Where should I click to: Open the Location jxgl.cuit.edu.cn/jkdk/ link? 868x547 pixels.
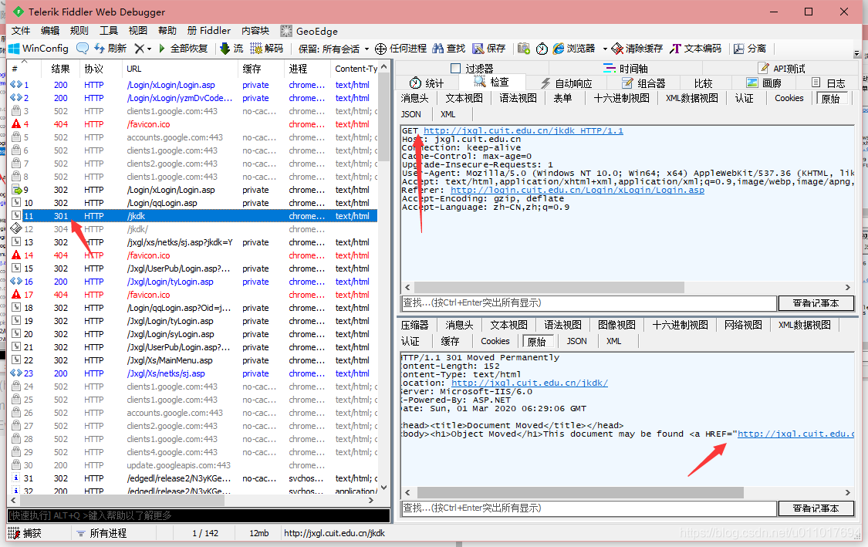pyautogui.click(x=529, y=383)
